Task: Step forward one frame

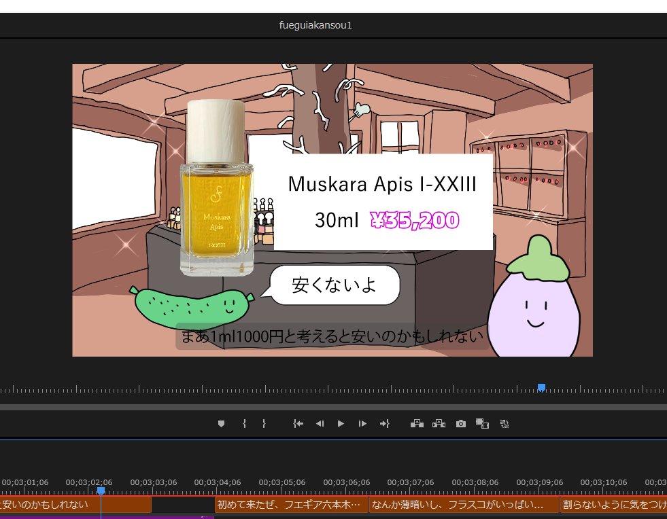Action: 362,424
